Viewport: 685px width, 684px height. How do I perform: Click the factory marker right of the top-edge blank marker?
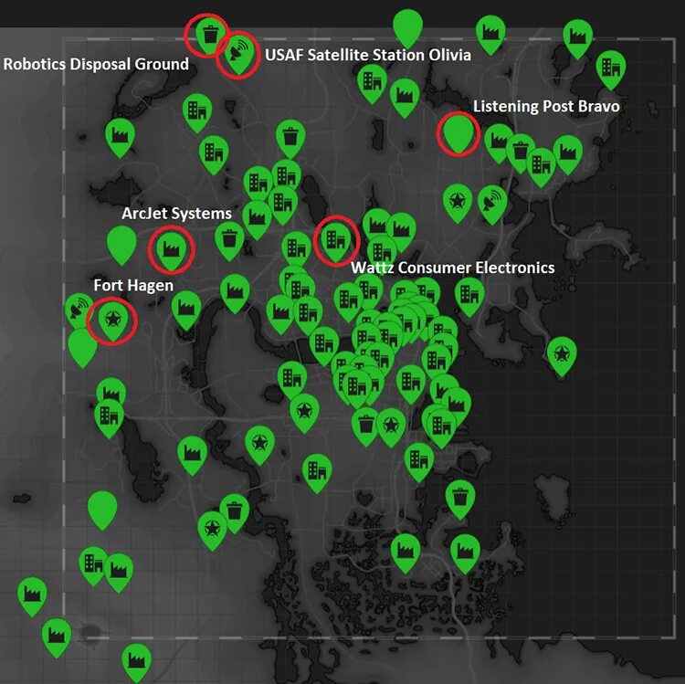(490, 35)
